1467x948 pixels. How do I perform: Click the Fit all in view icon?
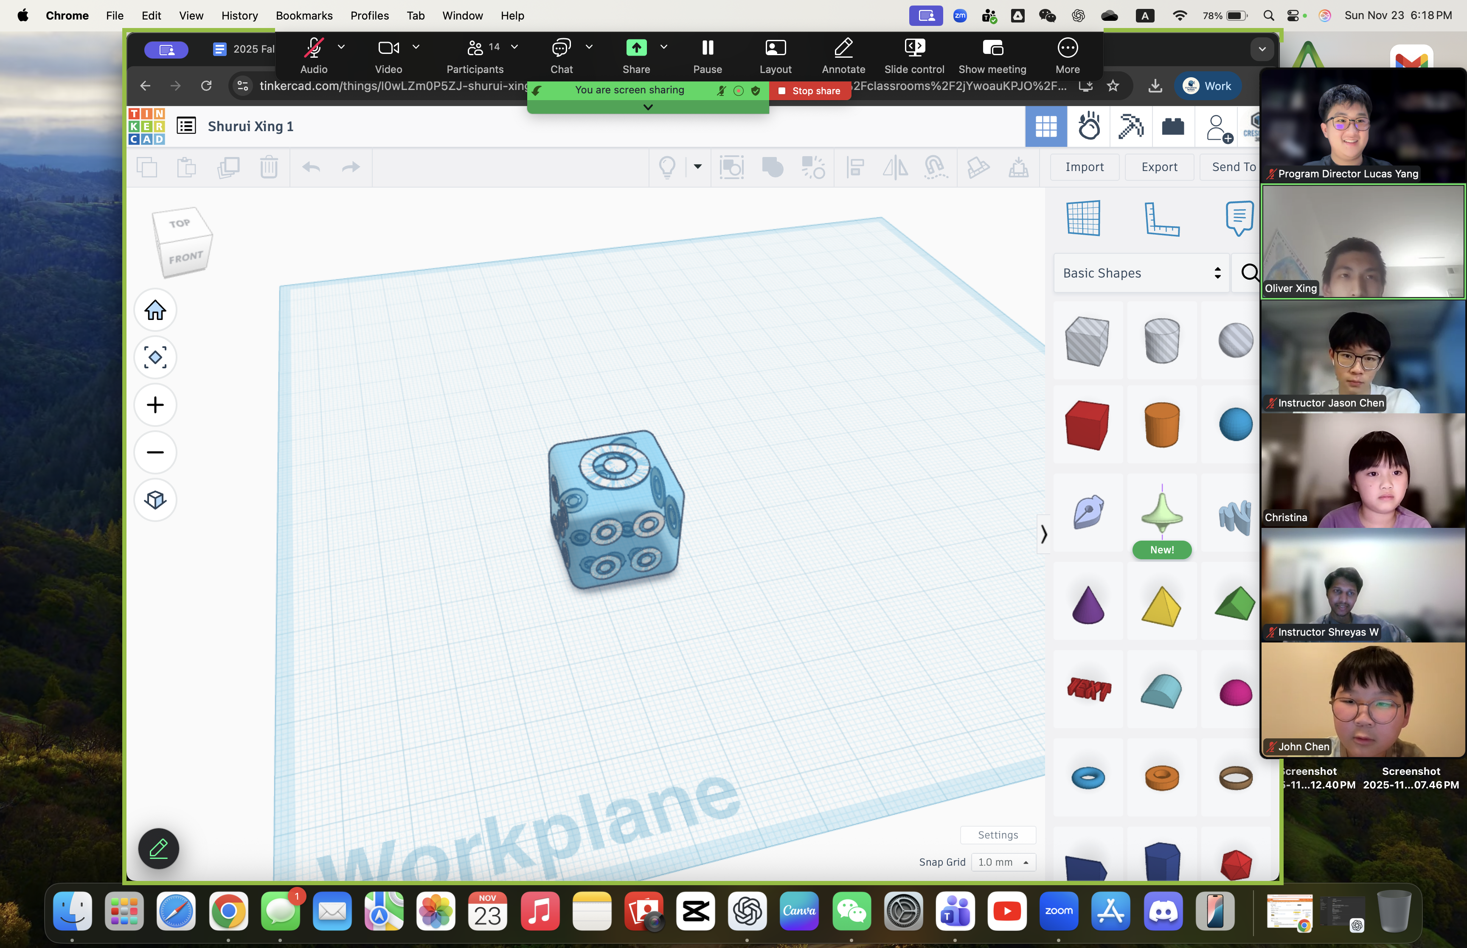(x=155, y=358)
